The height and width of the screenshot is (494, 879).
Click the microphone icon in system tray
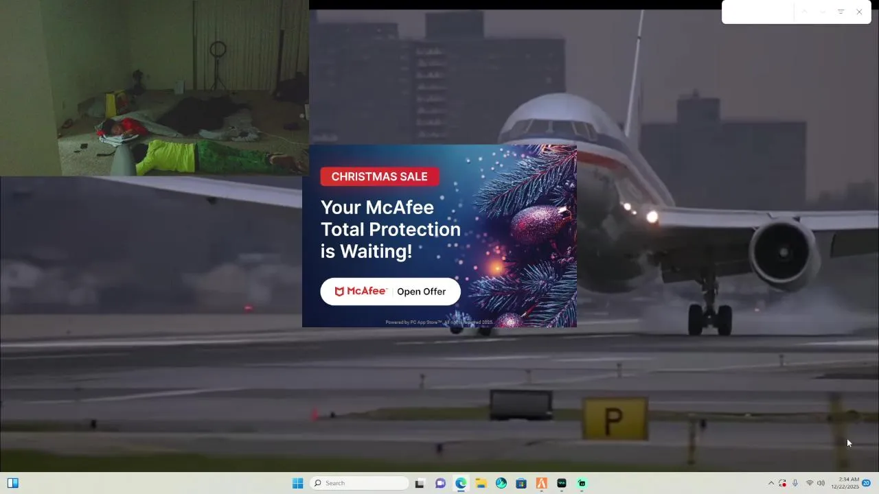click(795, 483)
